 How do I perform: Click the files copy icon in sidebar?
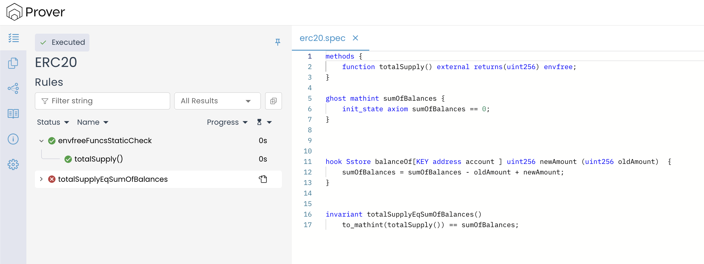[13, 63]
